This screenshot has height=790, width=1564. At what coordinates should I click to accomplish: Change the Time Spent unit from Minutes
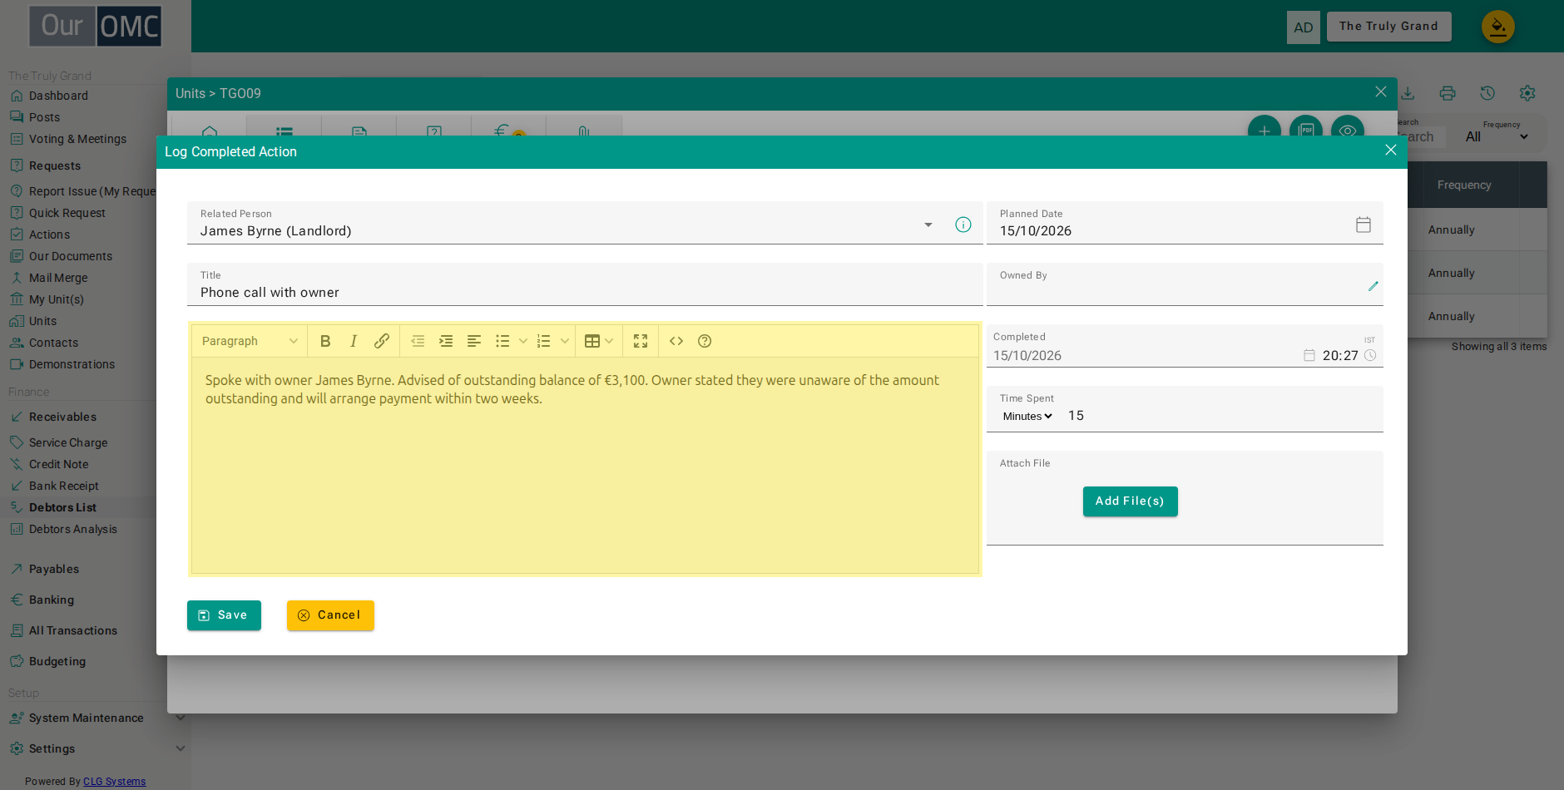click(x=1027, y=416)
